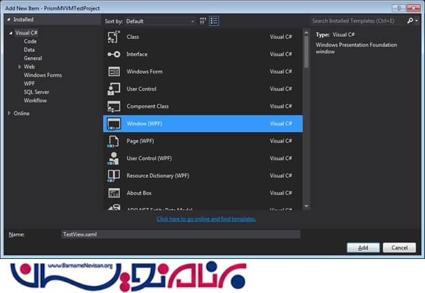Click the Windows Form name text
This screenshot has width=425, height=293.
[x=144, y=72]
